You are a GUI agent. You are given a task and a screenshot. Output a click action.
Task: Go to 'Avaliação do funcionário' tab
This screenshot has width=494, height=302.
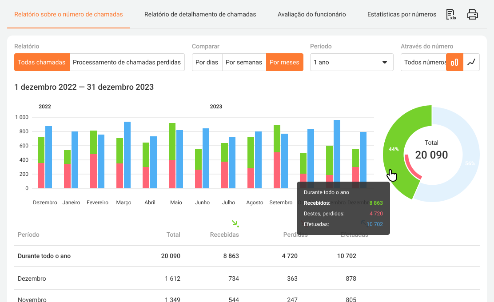click(311, 14)
